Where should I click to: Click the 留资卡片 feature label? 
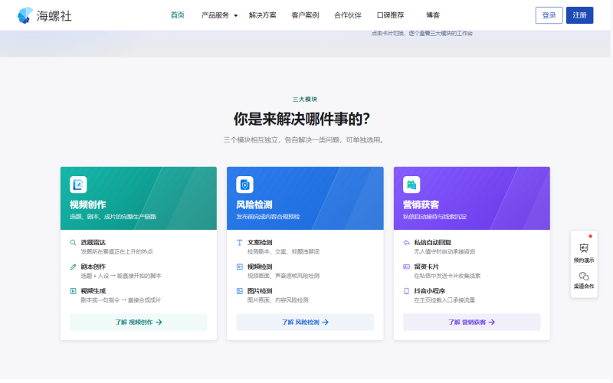[x=427, y=267]
